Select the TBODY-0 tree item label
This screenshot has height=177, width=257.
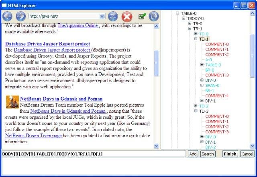coord(196,19)
